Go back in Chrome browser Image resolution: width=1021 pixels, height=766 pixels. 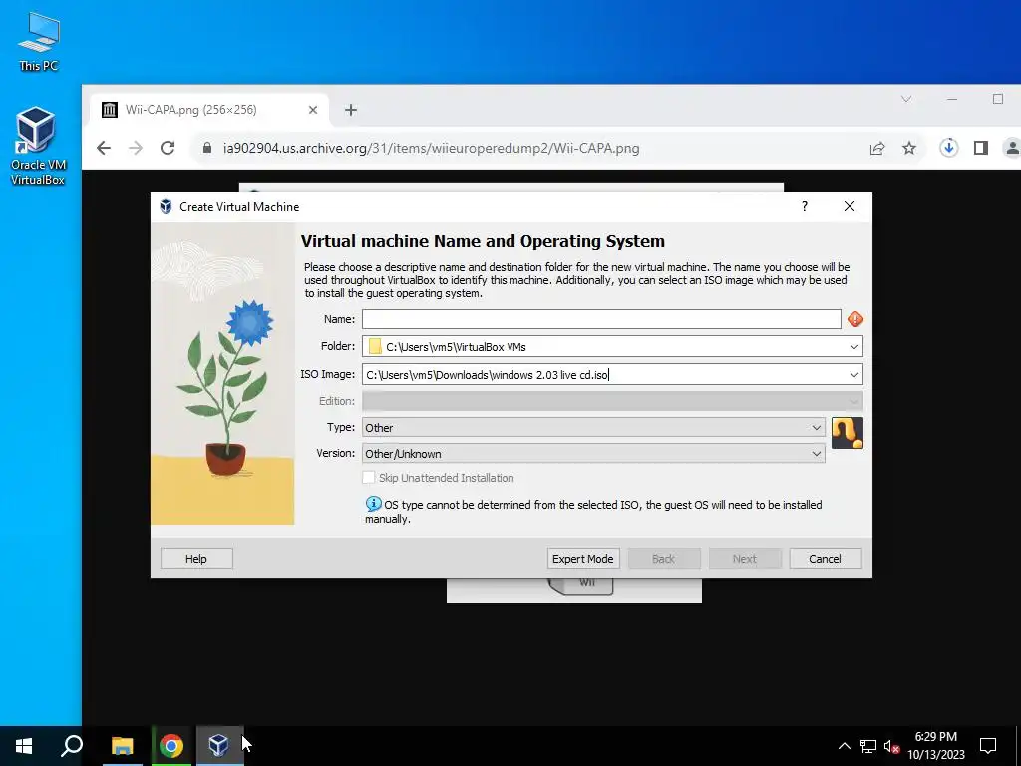point(104,148)
